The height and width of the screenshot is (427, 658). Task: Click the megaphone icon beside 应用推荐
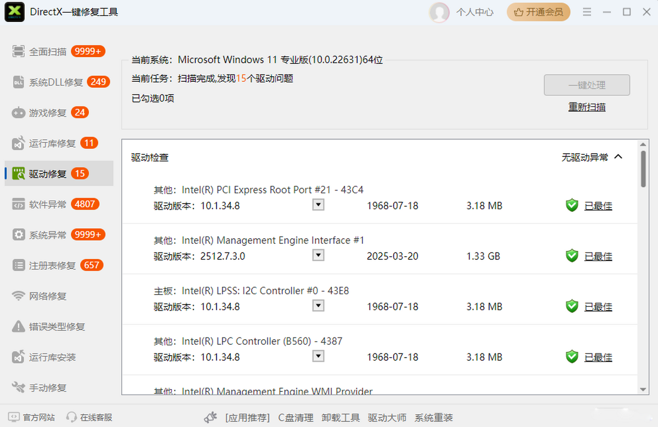[x=211, y=418]
